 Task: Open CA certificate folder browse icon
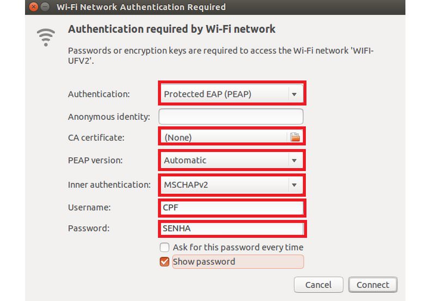click(295, 137)
